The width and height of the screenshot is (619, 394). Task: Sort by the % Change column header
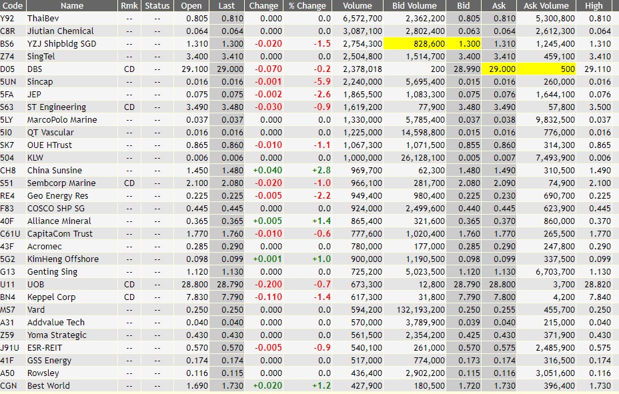pyautogui.click(x=307, y=5)
